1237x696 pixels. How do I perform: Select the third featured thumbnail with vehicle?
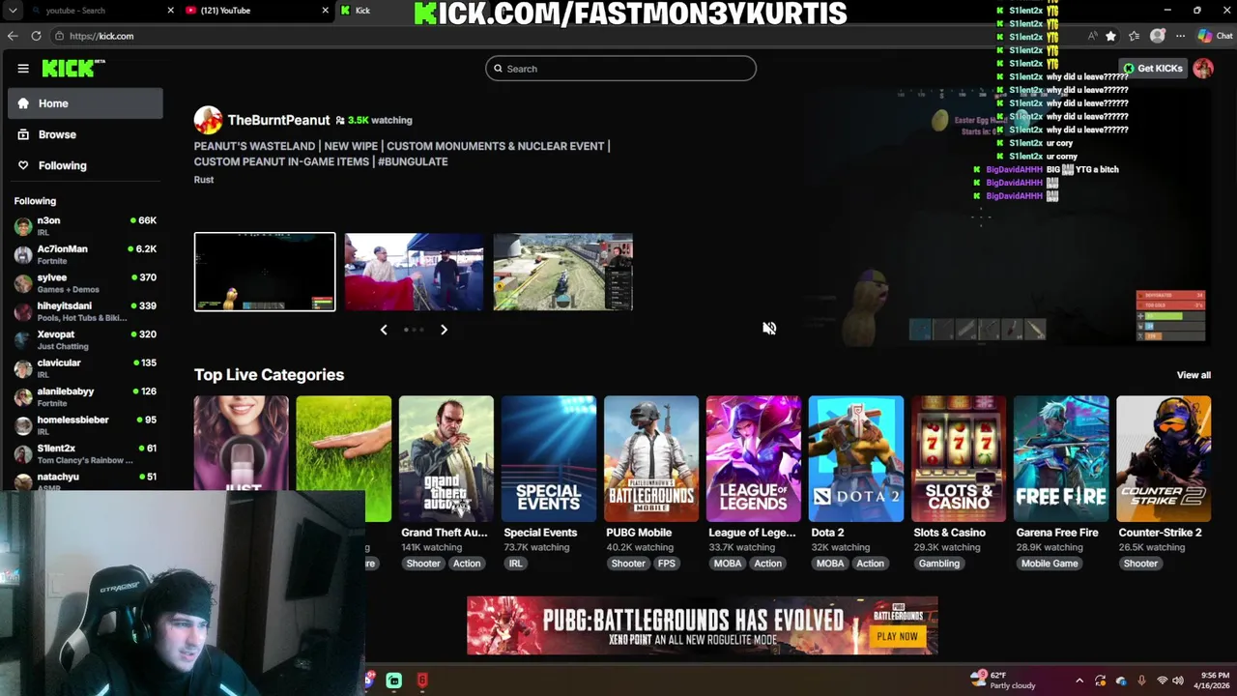tap(563, 272)
